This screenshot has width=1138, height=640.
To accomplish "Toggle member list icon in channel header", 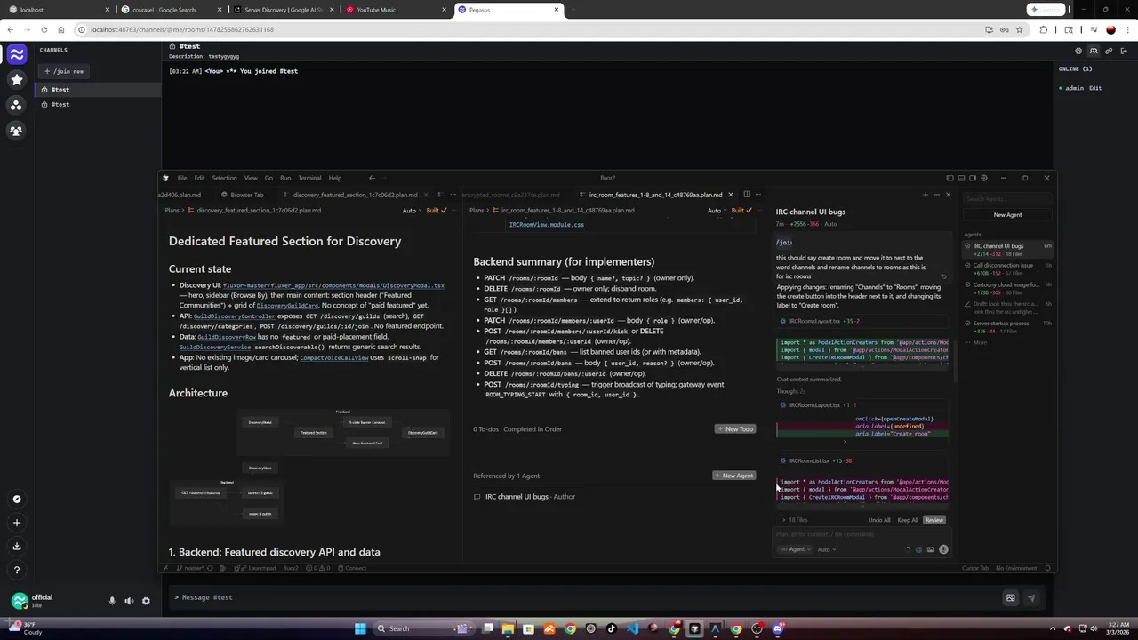I will tap(1094, 51).
